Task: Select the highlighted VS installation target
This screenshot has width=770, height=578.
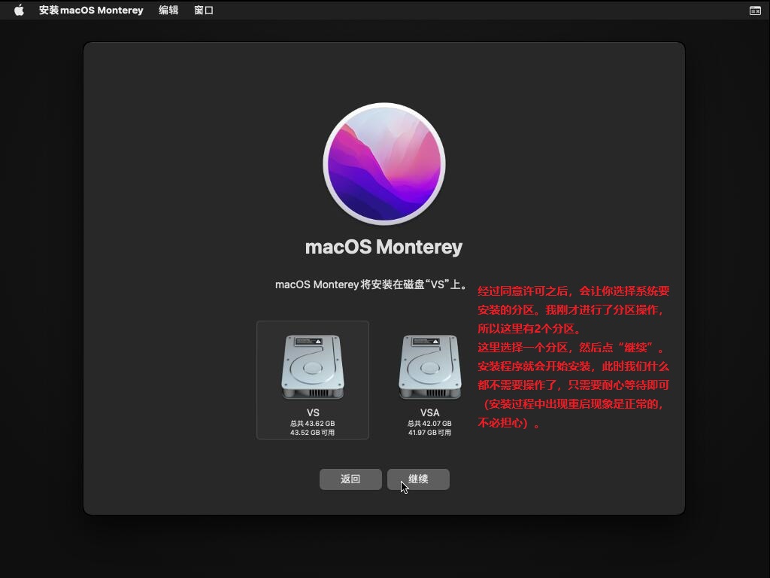Action: click(x=312, y=379)
